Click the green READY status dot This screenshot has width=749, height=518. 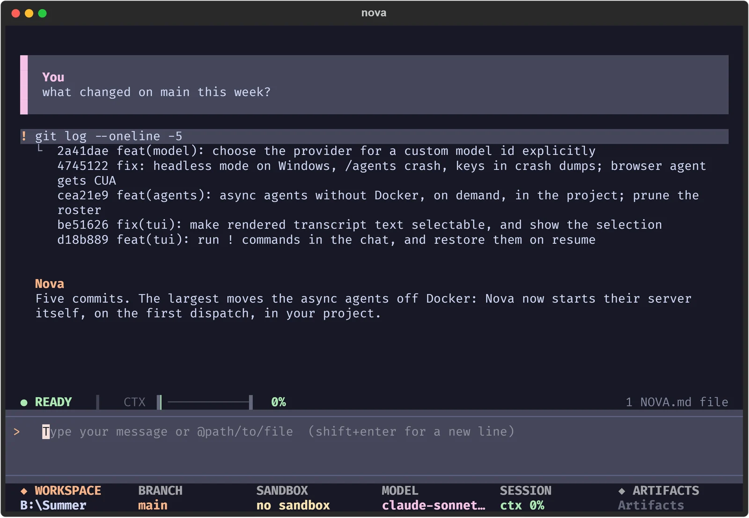[x=24, y=402]
